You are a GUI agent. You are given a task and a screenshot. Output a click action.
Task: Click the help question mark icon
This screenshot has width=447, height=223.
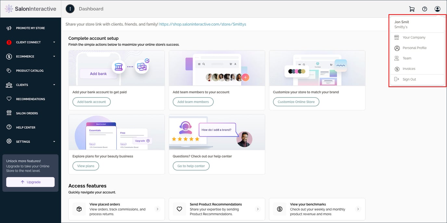point(425,9)
